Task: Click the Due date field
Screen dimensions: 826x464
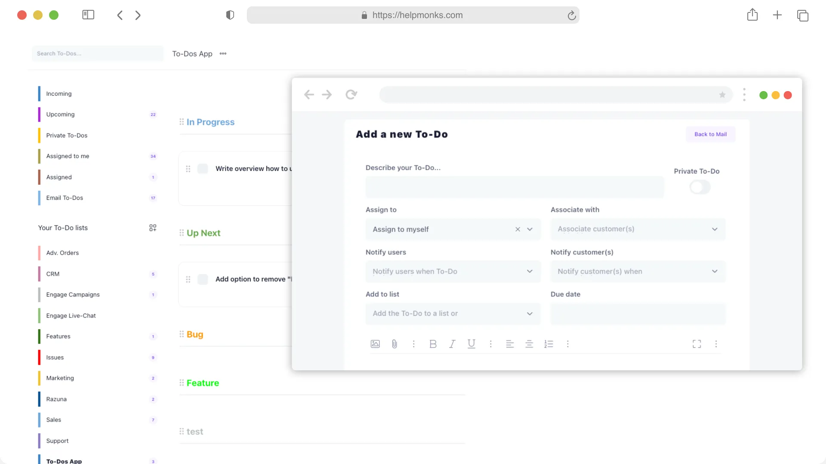Action: tap(638, 314)
